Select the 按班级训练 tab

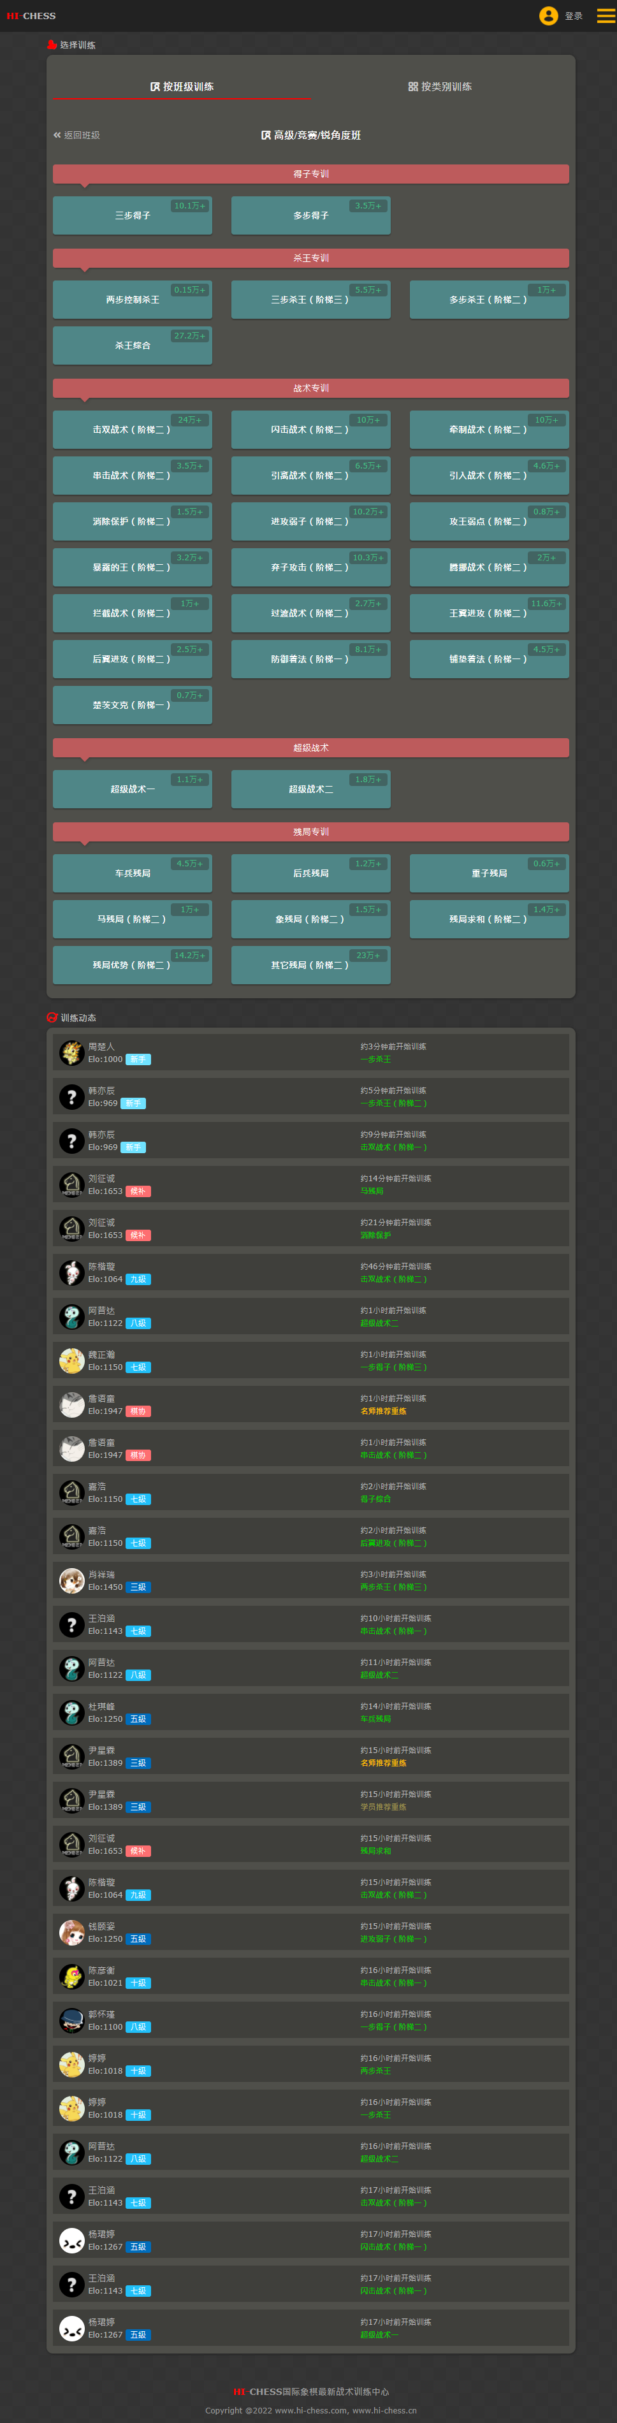point(182,87)
